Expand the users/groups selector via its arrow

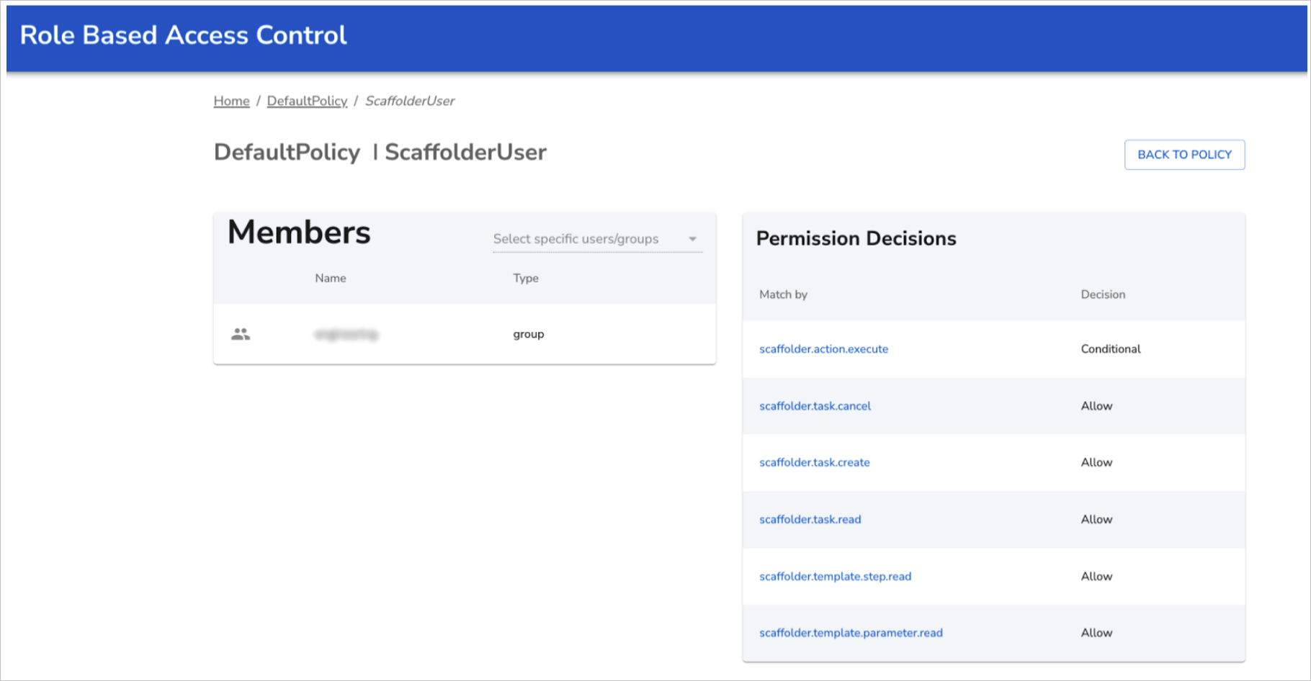[692, 238]
